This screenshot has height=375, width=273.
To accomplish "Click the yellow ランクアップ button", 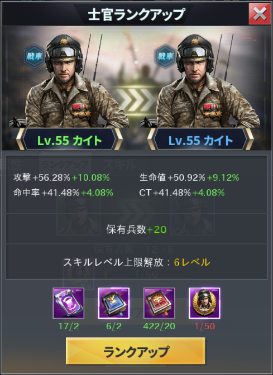I will [136, 351].
